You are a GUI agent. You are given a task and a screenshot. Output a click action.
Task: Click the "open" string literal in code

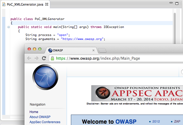click(63, 35)
